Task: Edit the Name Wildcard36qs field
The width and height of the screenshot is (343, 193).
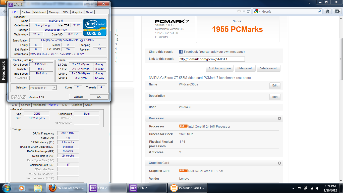Action: 275,85
